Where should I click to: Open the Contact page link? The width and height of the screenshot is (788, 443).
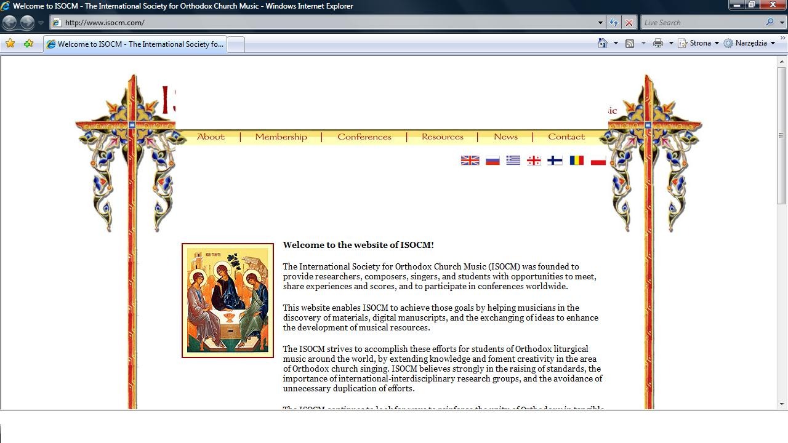coord(566,137)
